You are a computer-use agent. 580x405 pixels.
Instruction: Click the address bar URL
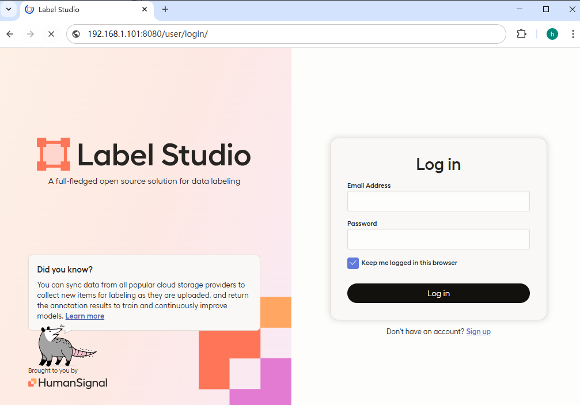(147, 34)
